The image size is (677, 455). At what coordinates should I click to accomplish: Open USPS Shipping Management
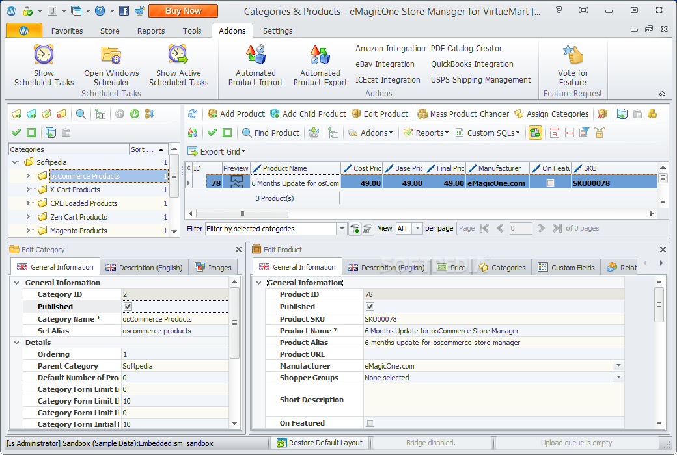pos(481,80)
